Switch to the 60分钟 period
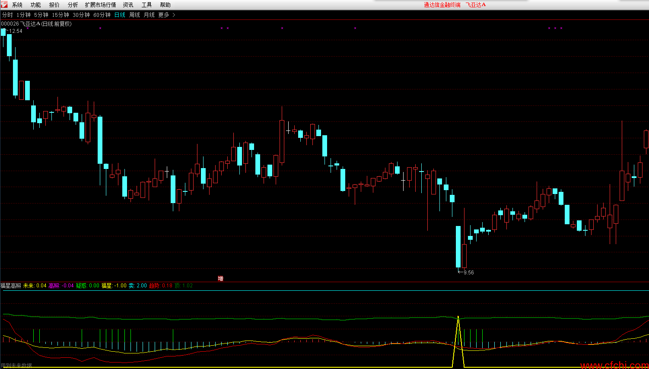The image size is (649, 369). click(x=102, y=15)
